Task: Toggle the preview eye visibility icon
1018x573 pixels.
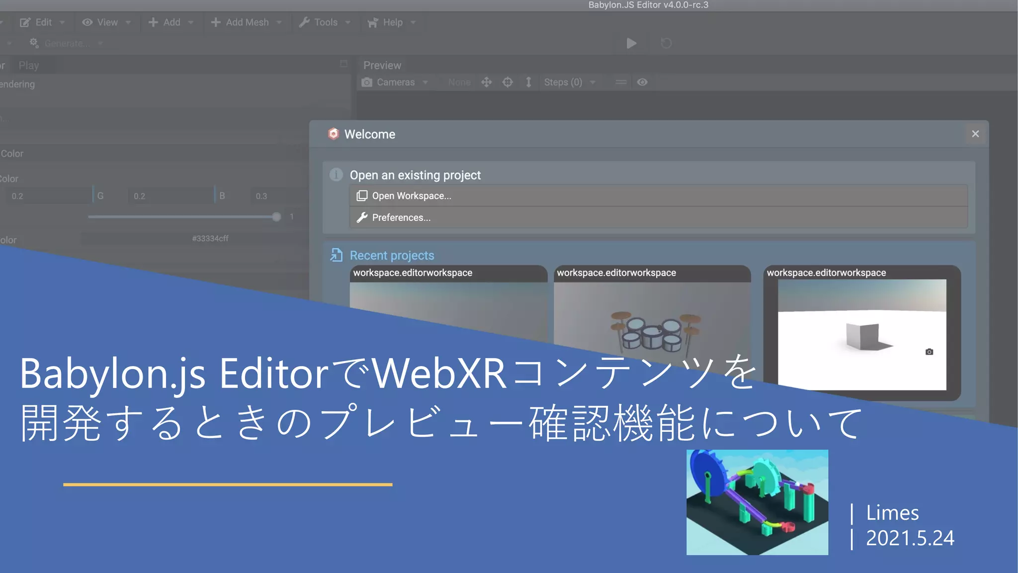Action: coord(642,82)
